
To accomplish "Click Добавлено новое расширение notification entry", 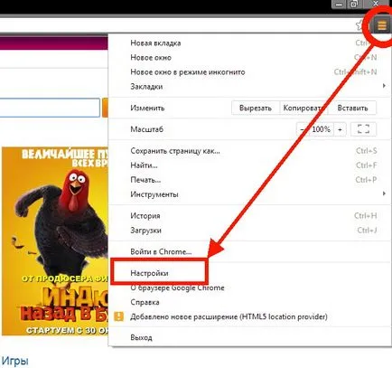I will coord(250,316).
